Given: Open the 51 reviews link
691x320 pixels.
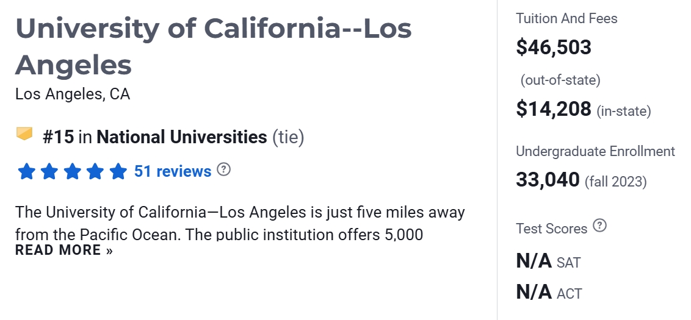Looking at the screenshot, I should pos(173,171).
